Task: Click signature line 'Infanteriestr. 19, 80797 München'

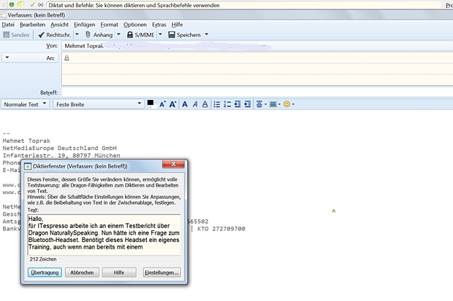Action: tap(61, 155)
